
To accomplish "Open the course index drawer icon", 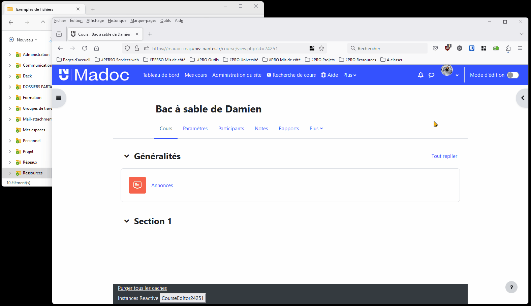I will pos(59,98).
